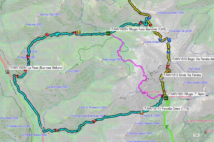
Task: Click the Rifugio Furio Bianchet lodging waypoint icon
Action: point(108,33)
